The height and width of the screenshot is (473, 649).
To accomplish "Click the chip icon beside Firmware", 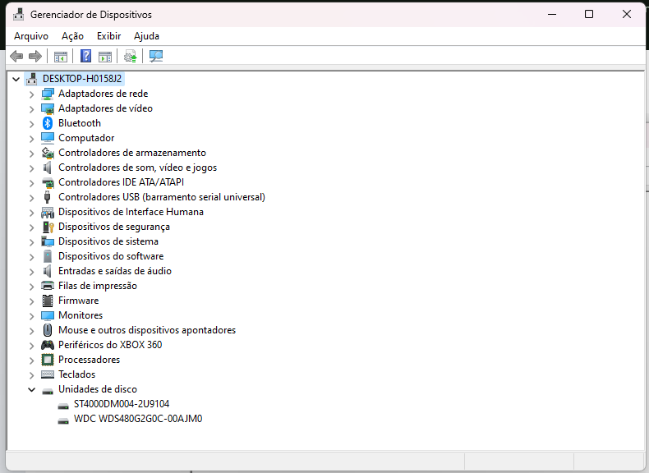I will pyautogui.click(x=48, y=301).
